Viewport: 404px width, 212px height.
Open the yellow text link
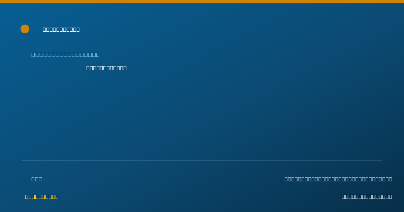pyautogui.click(x=42, y=197)
